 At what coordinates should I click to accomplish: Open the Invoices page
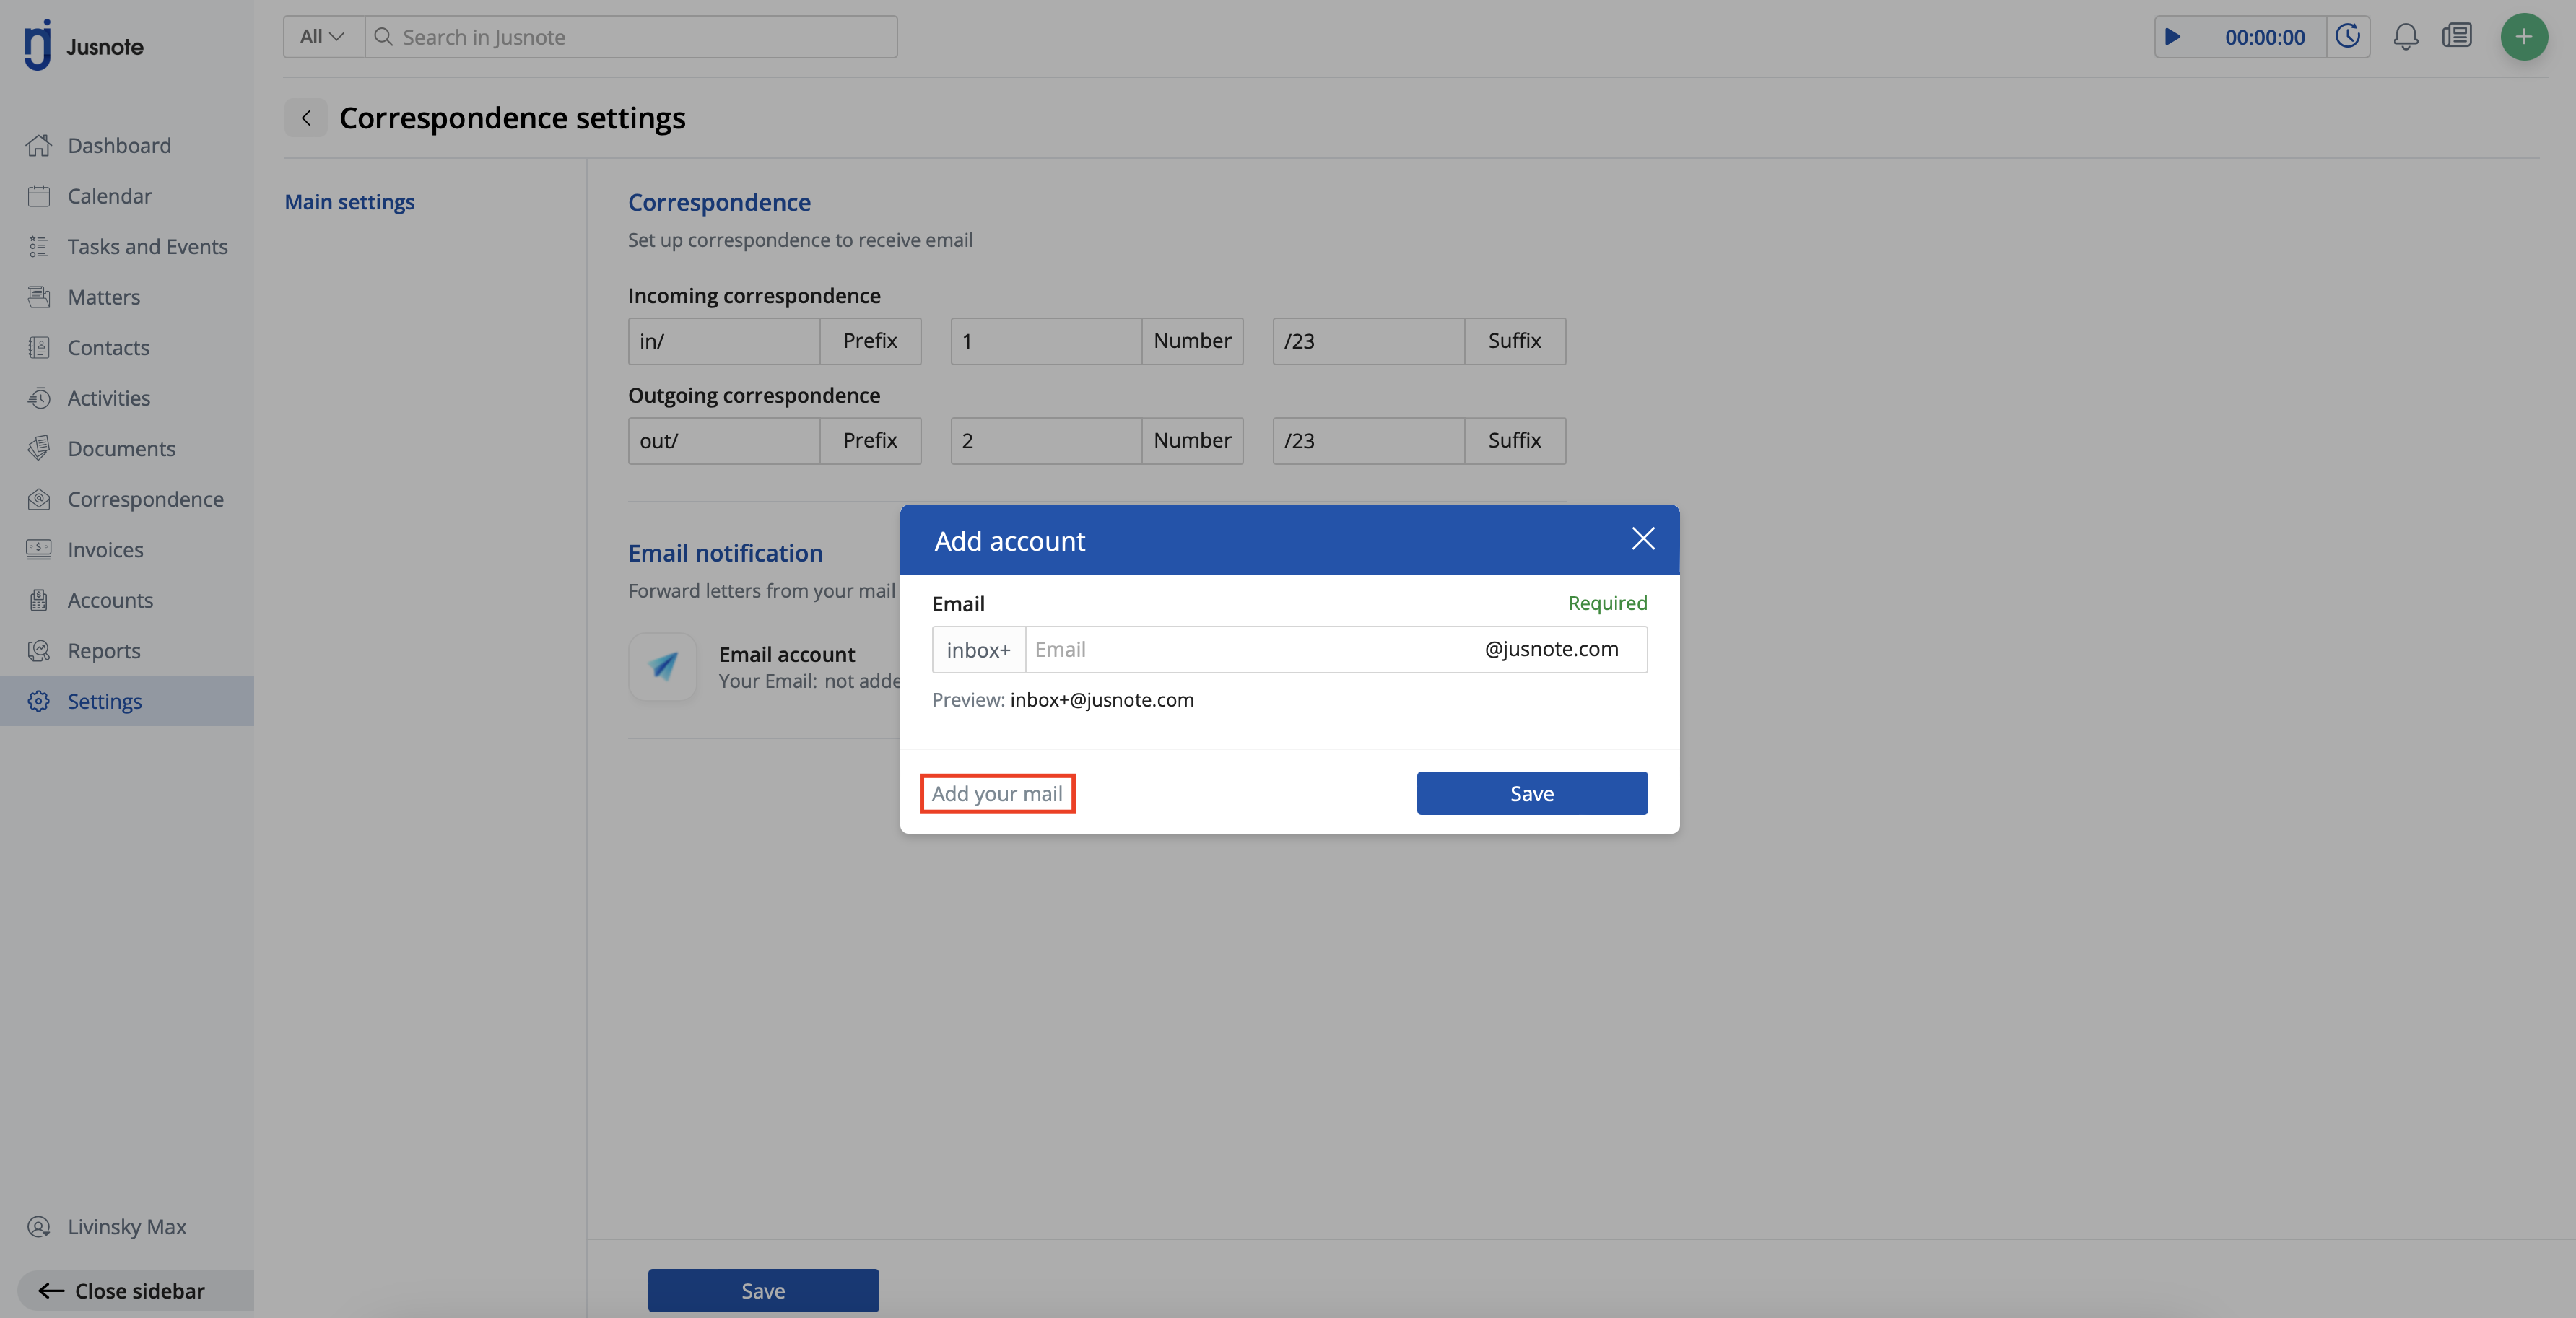coord(127,549)
